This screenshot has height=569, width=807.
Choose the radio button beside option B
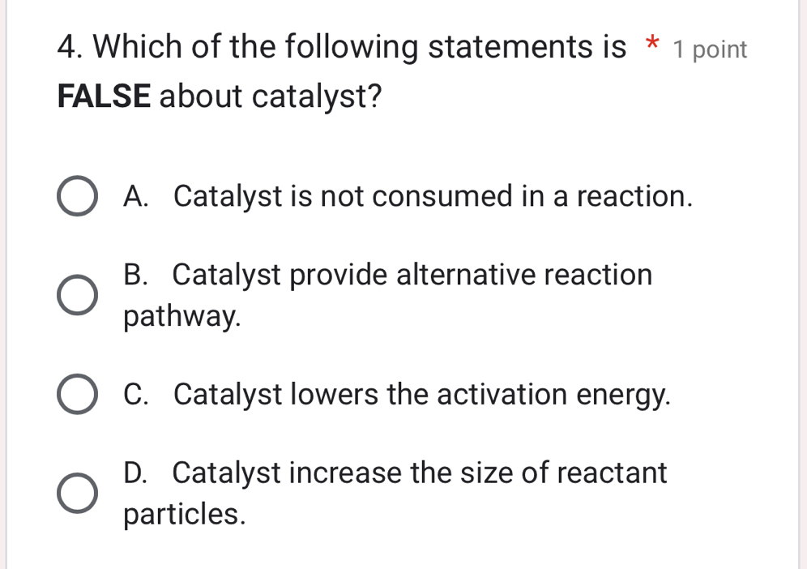(x=78, y=296)
